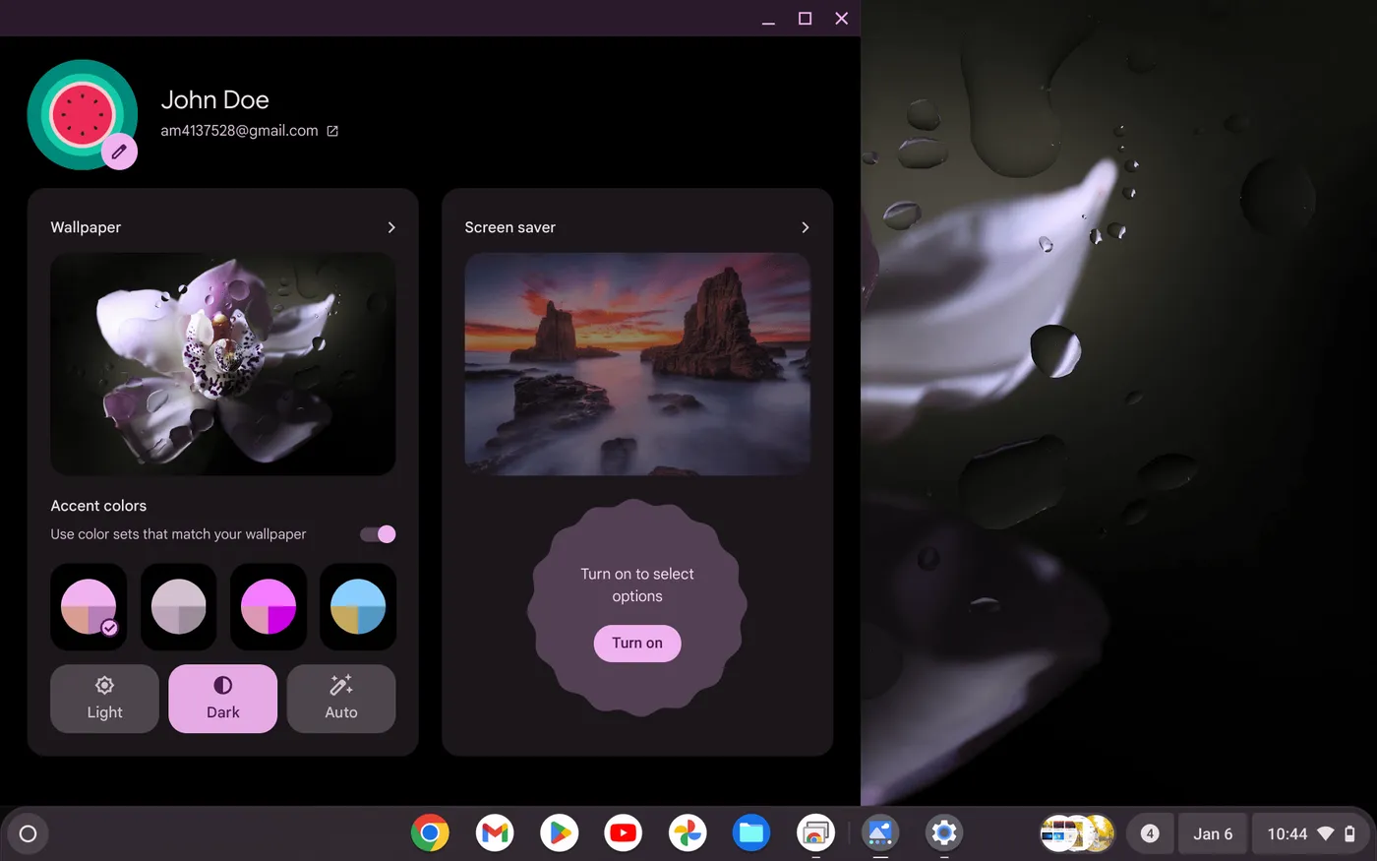Open the sea rocks screen saver preview
The width and height of the screenshot is (1377, 861).
click(637, 364)
